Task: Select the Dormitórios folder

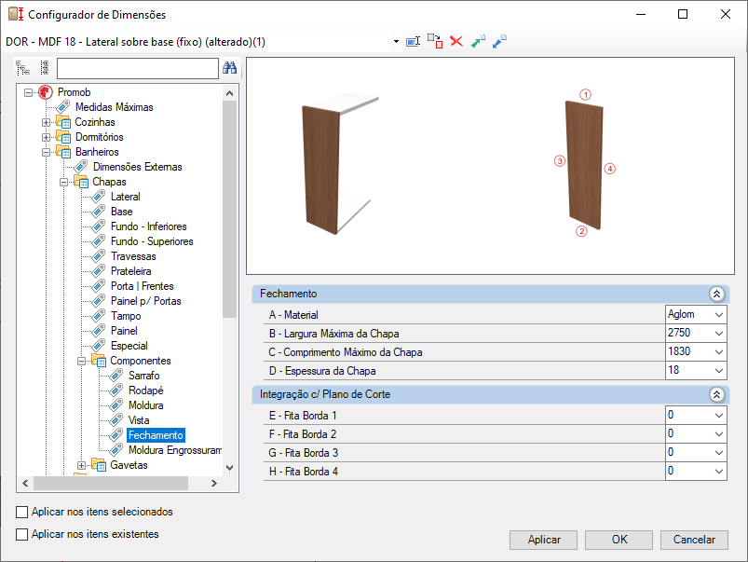Action: point(100,137)
